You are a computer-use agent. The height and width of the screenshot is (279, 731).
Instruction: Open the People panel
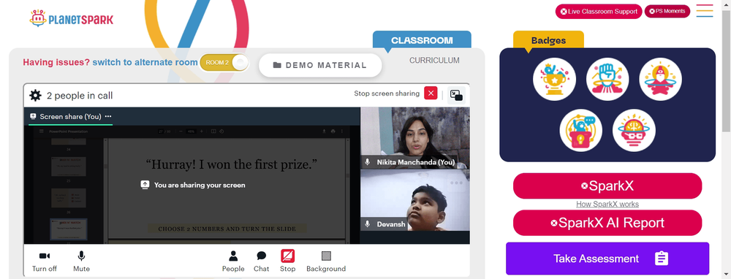pyautogui.click(x=233, y=261)
